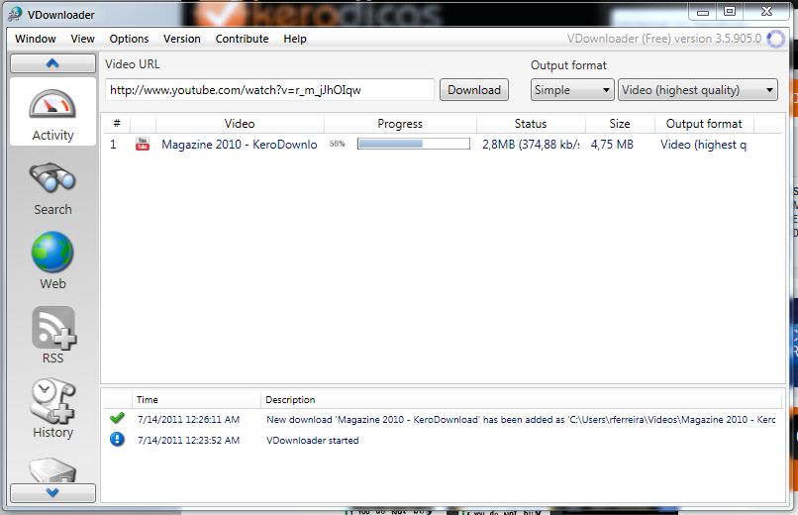Image resolution: width=798 pixels, height=515 pixels.
Task: Open the Version menu
Action: (x=182, y=39)
